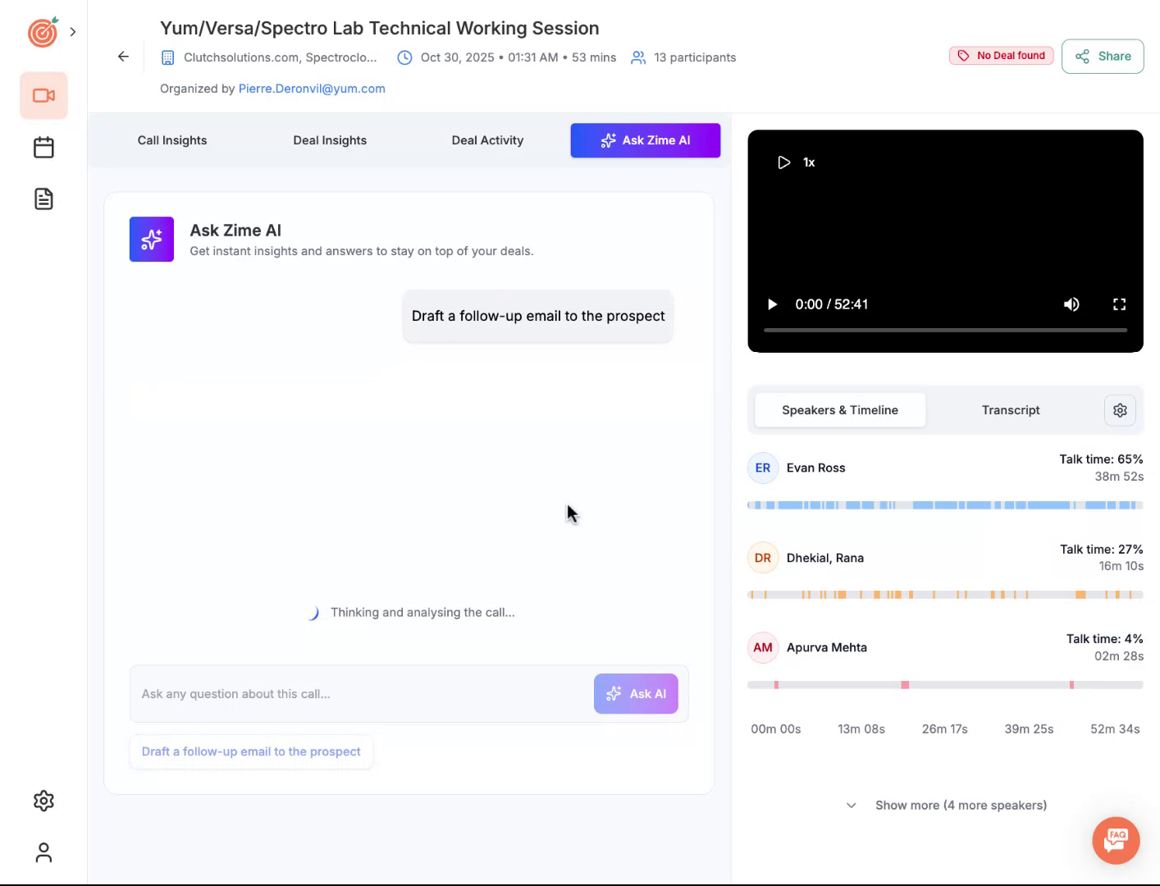Share this call recording
This screenshot has height=886, width=1160.
1103,57
